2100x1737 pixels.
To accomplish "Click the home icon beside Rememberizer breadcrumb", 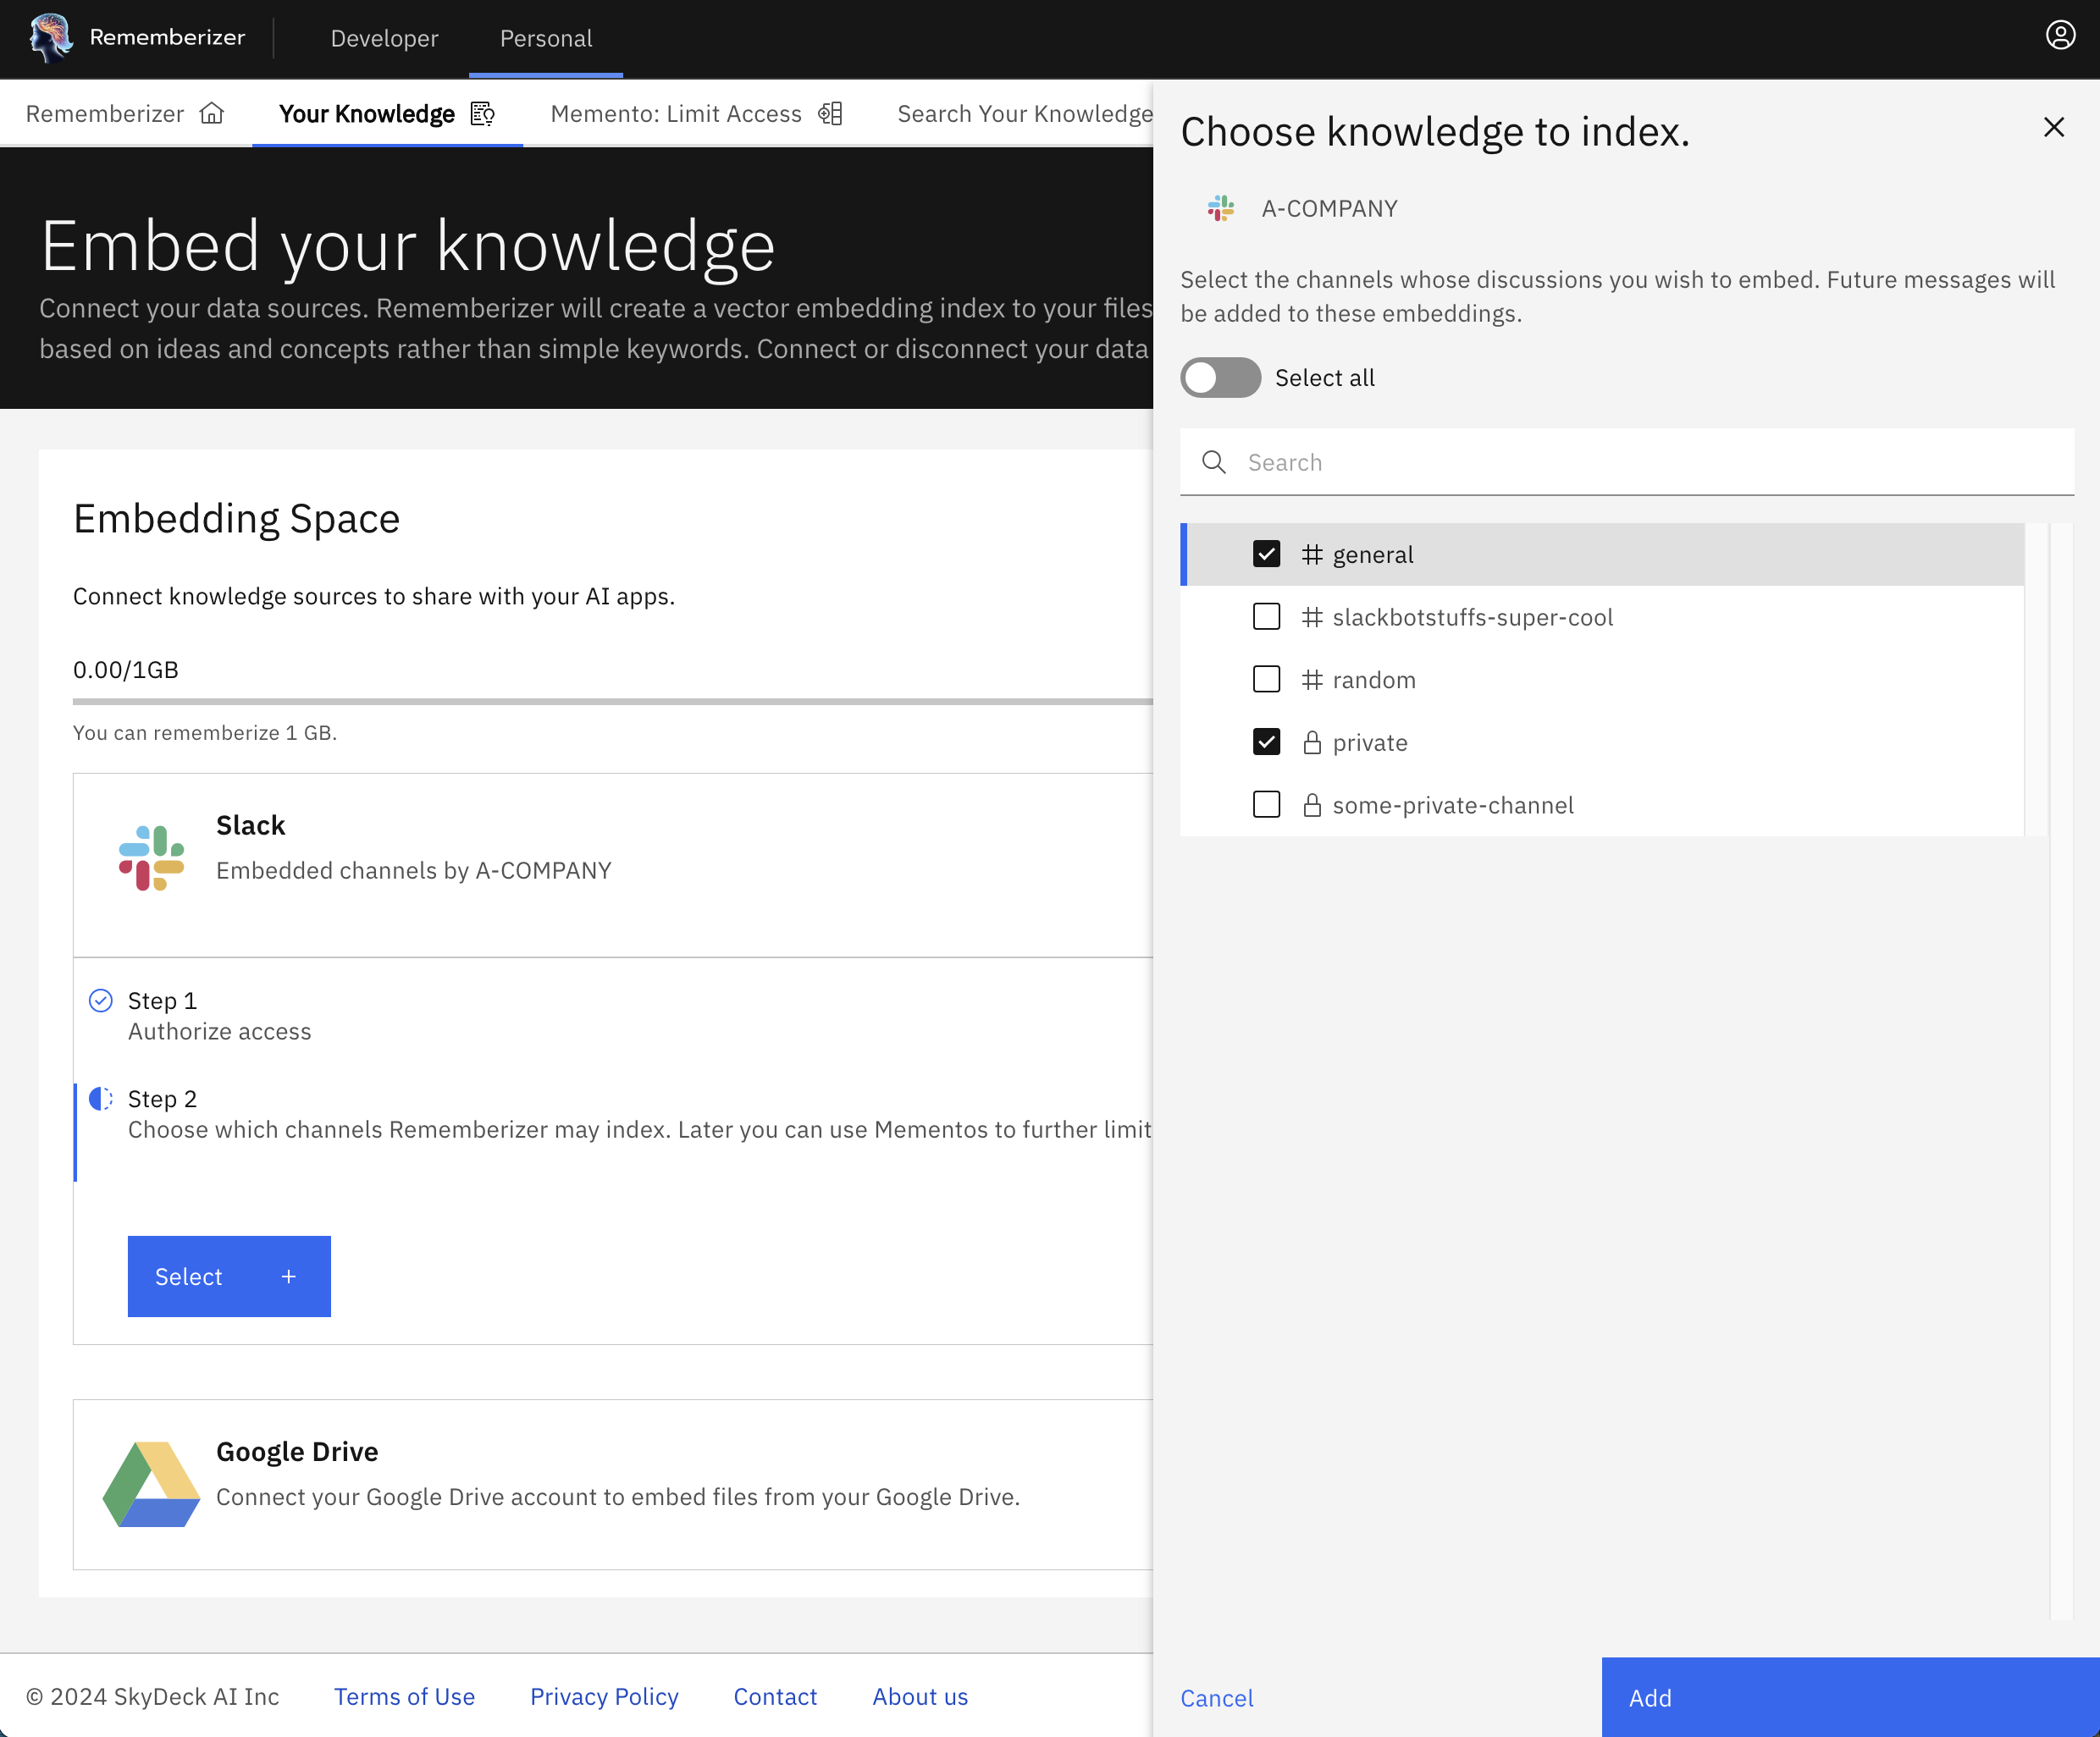I will click(213, 113).
